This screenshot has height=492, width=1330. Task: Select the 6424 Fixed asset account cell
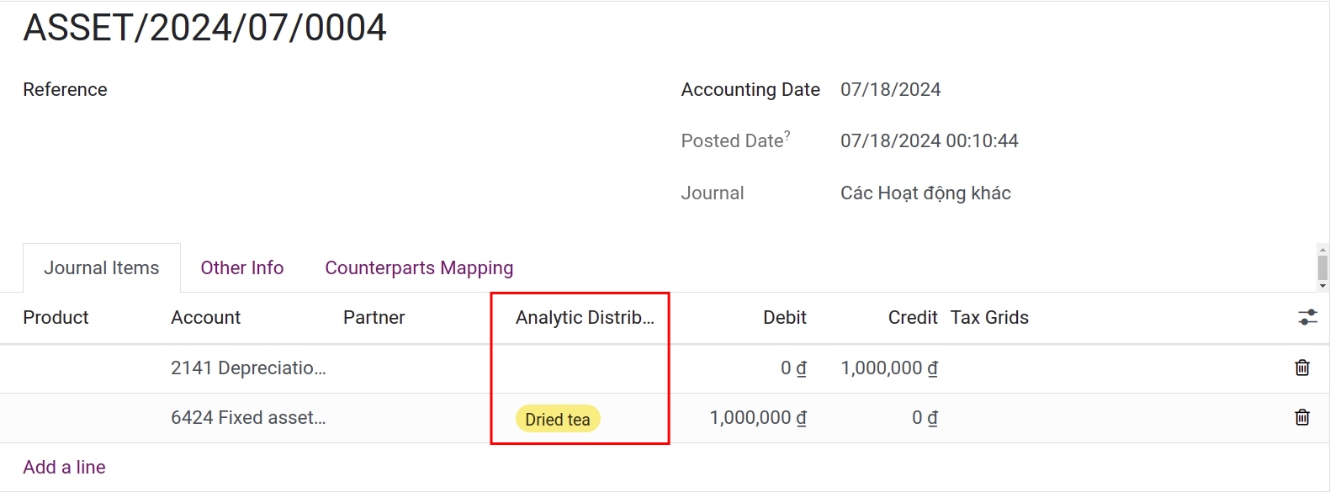pos(248,417)
